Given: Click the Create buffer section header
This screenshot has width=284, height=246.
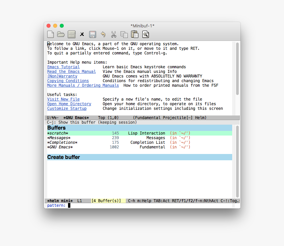Looking at the screenshot, I should 139,157.
